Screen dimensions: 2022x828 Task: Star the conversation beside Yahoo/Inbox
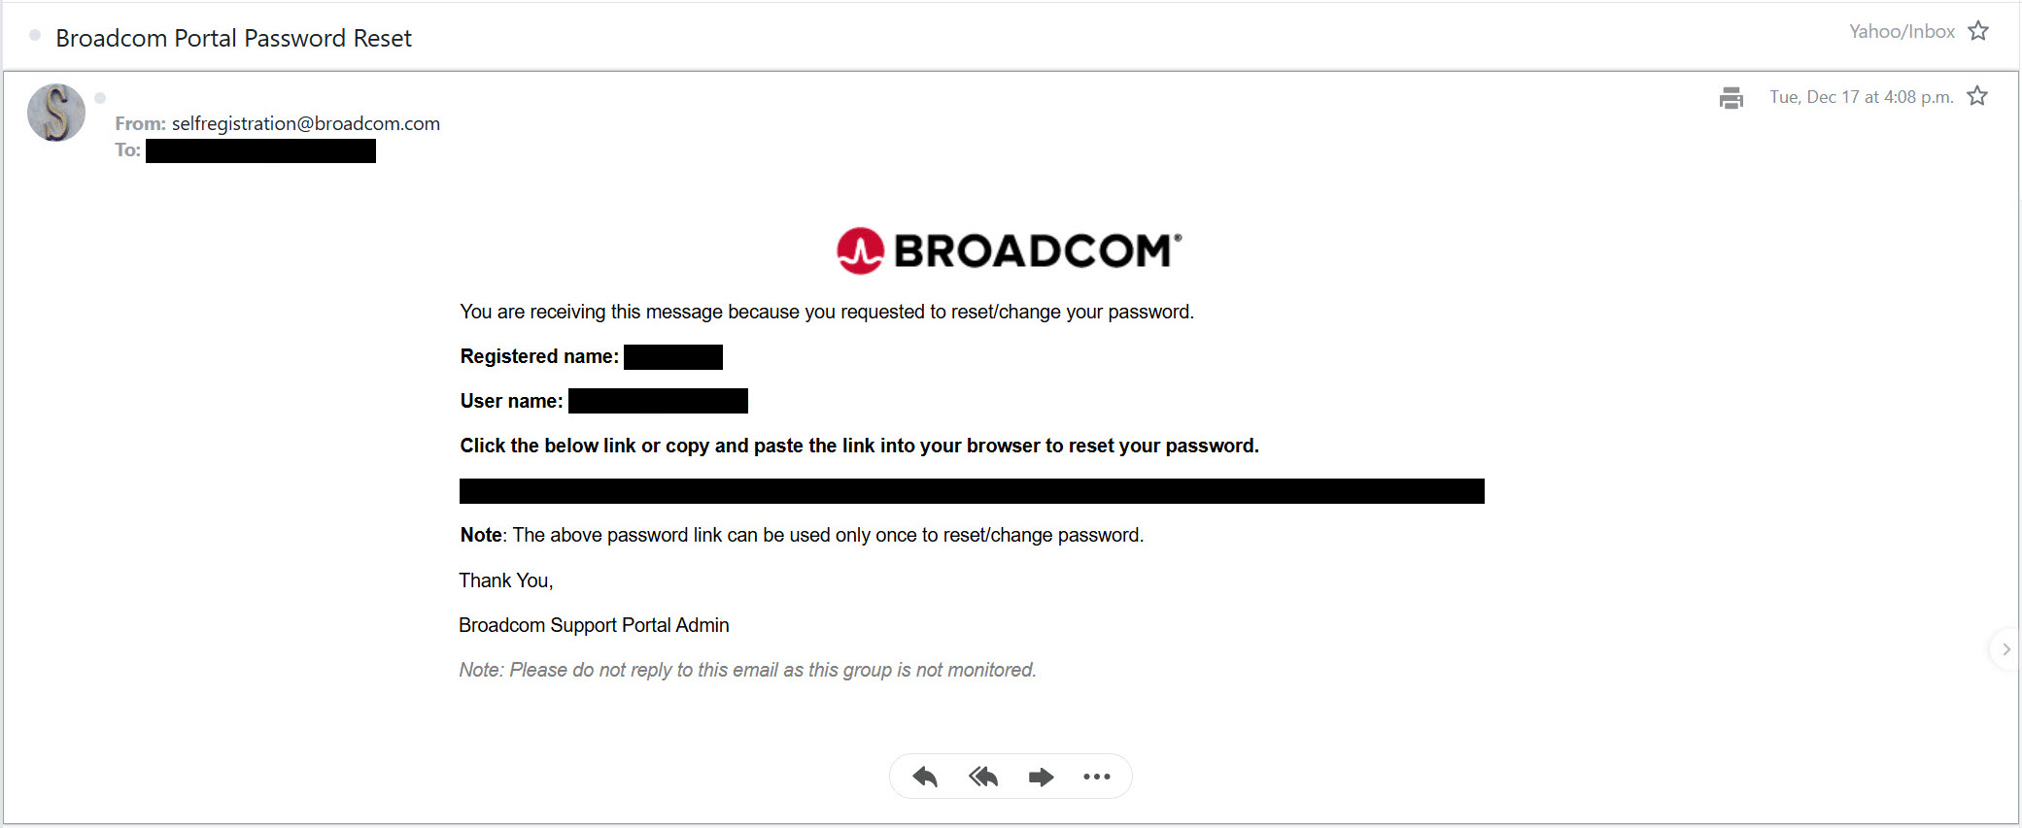1978,31
